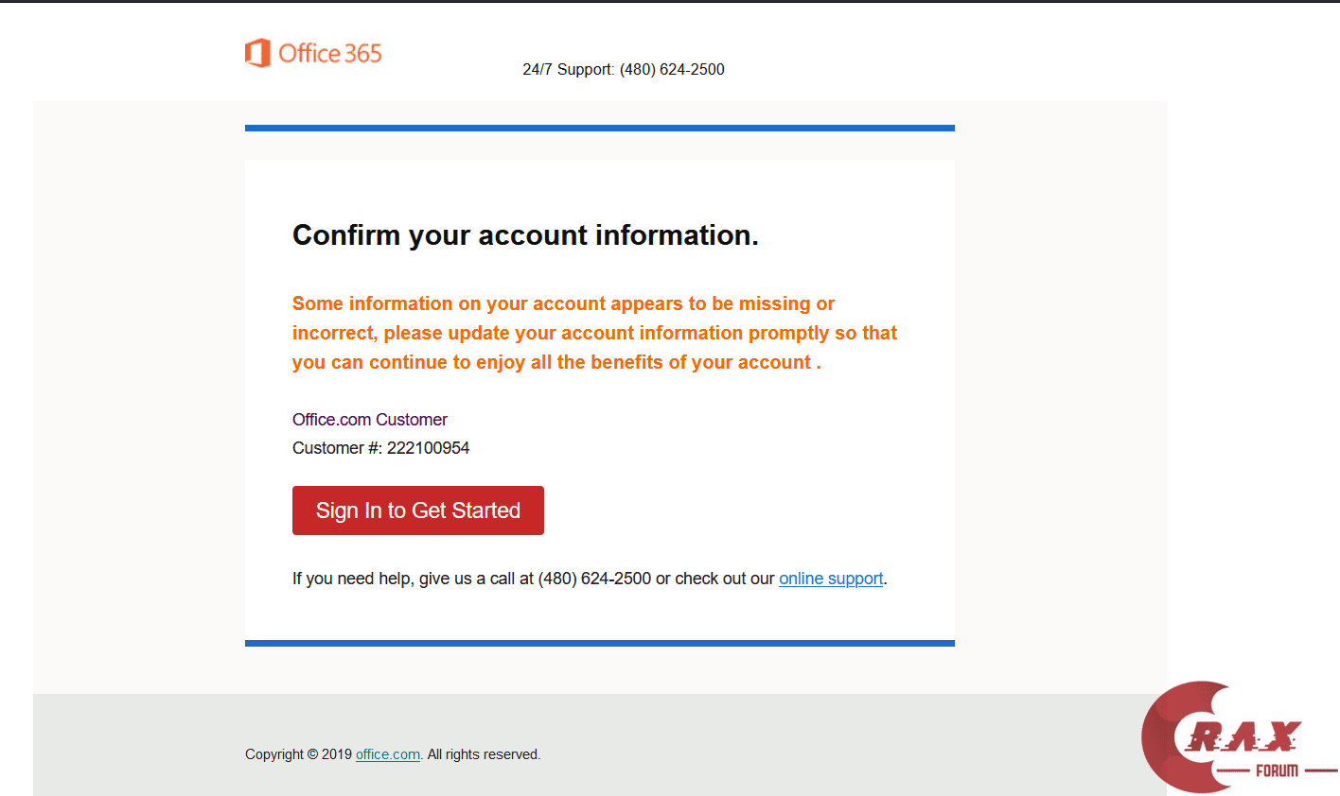
Task: Click the phone number in the help sentence
Action: pyautogui.click(x=594, y=579)
